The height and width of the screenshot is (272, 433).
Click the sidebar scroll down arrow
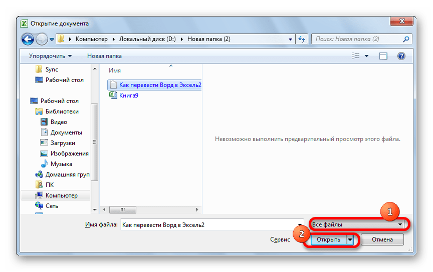(95, 209)
